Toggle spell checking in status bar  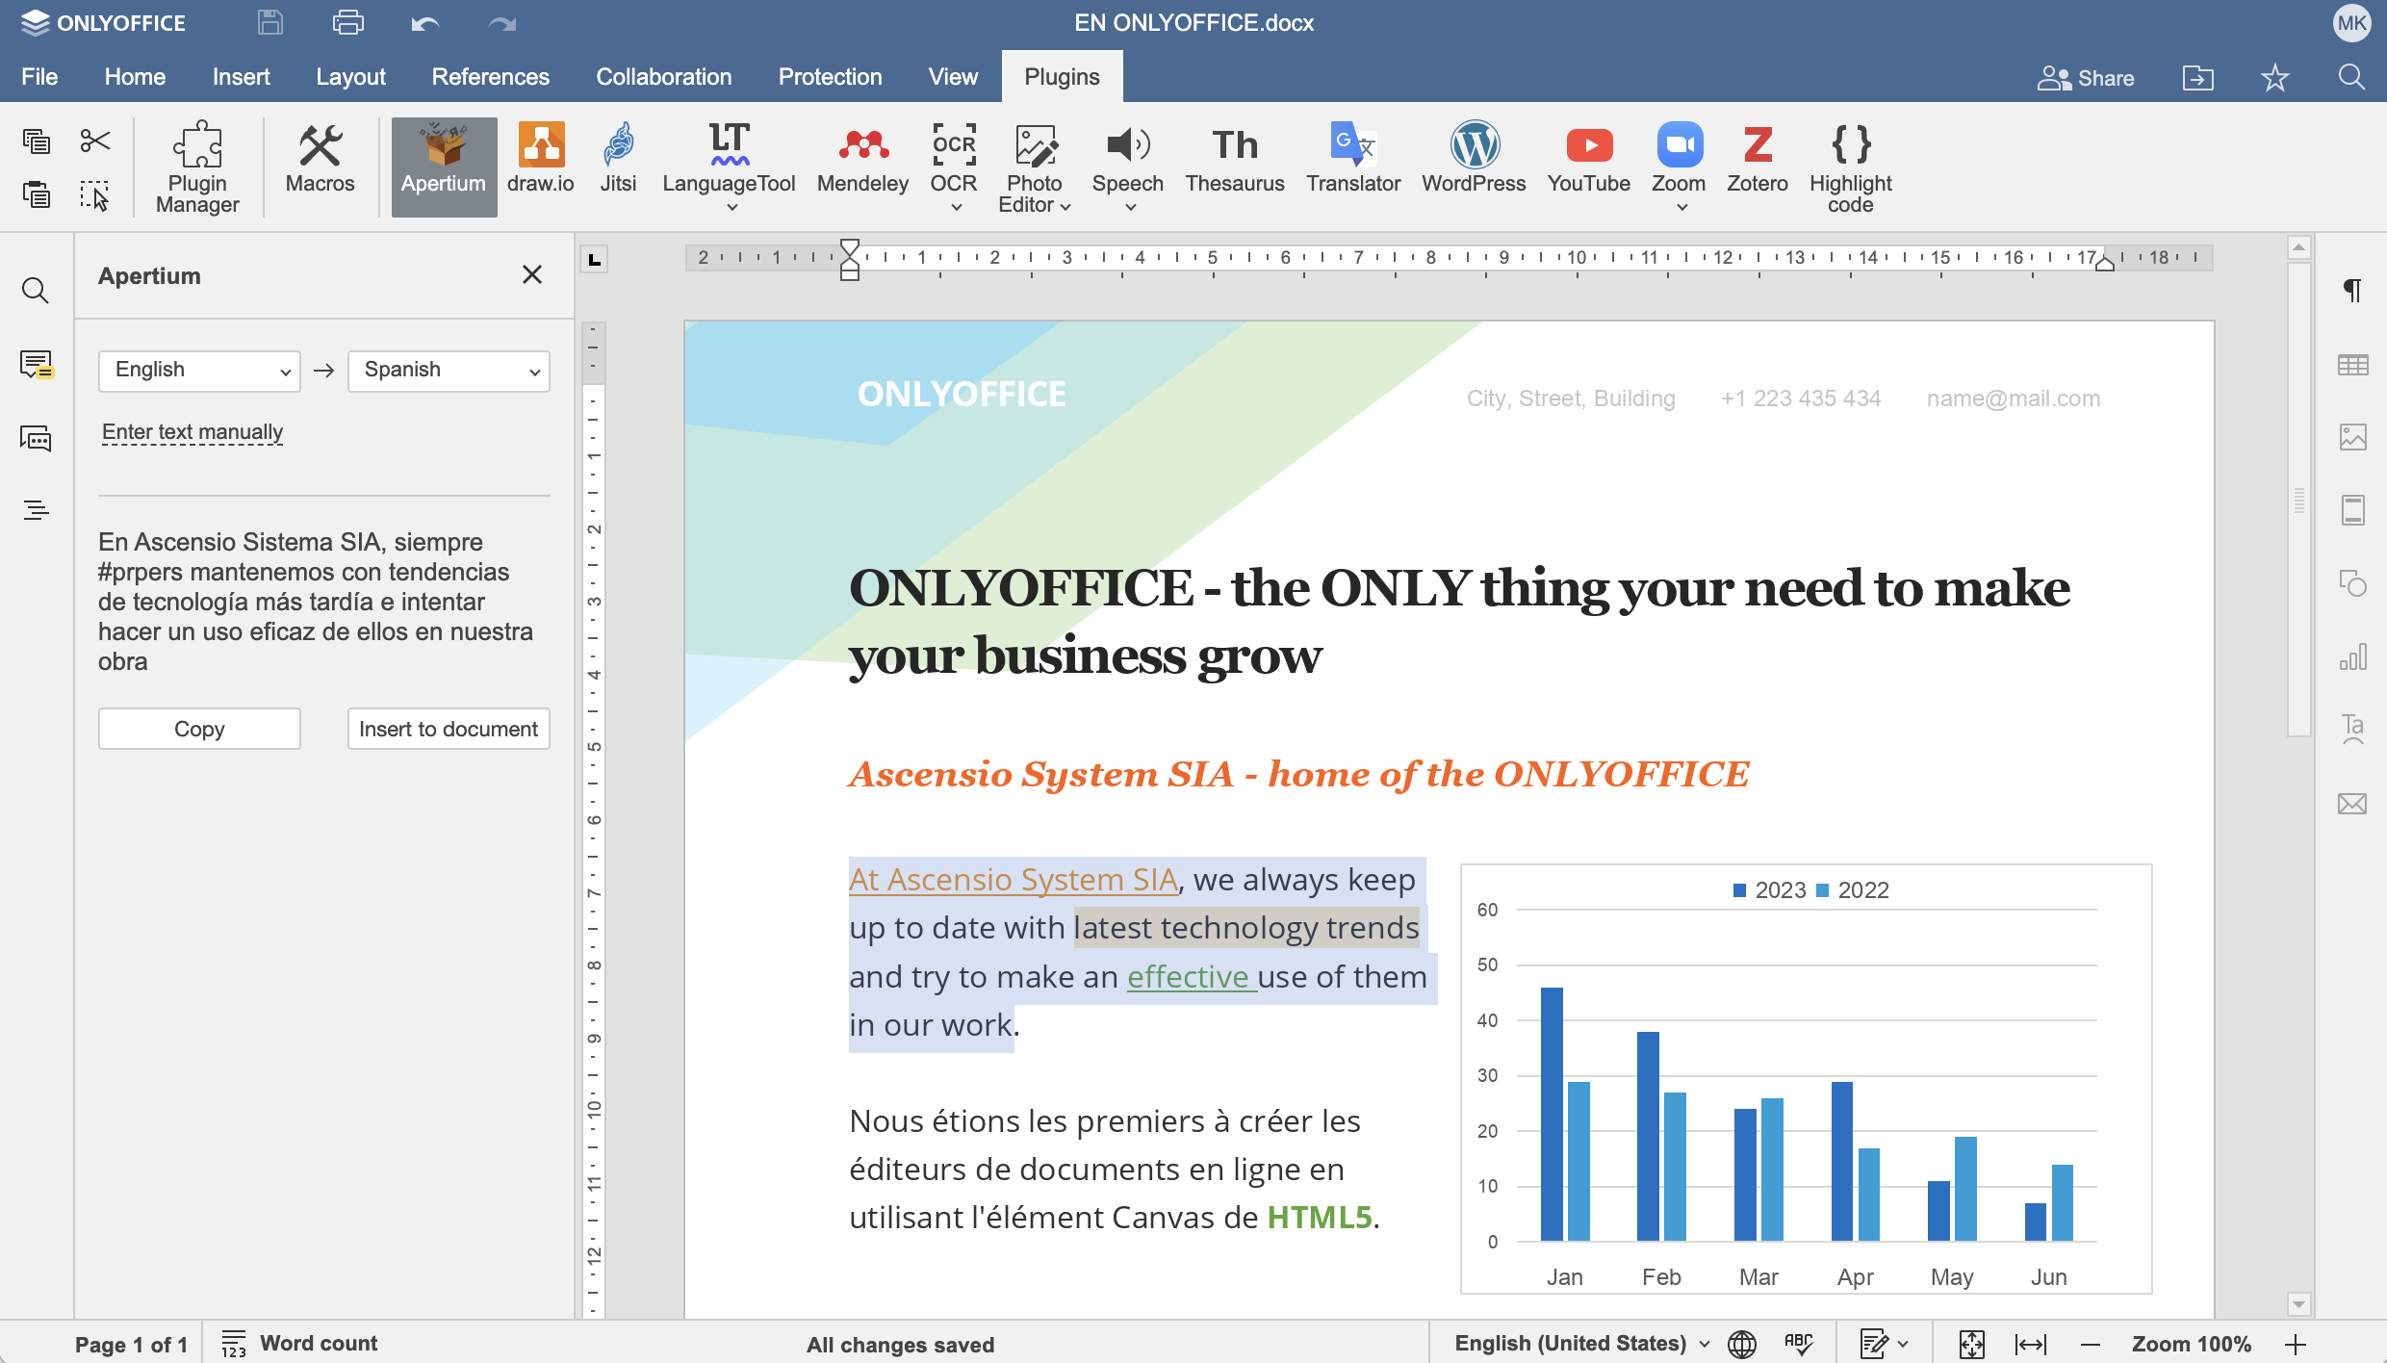[1798, 1344]
